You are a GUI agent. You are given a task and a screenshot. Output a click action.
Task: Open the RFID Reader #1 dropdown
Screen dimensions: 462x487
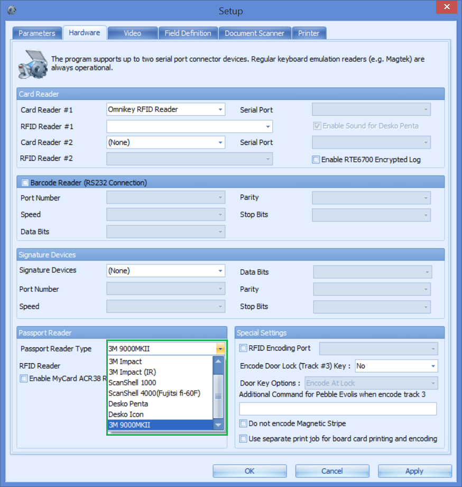pyautogui.click(x=266, y=126)
